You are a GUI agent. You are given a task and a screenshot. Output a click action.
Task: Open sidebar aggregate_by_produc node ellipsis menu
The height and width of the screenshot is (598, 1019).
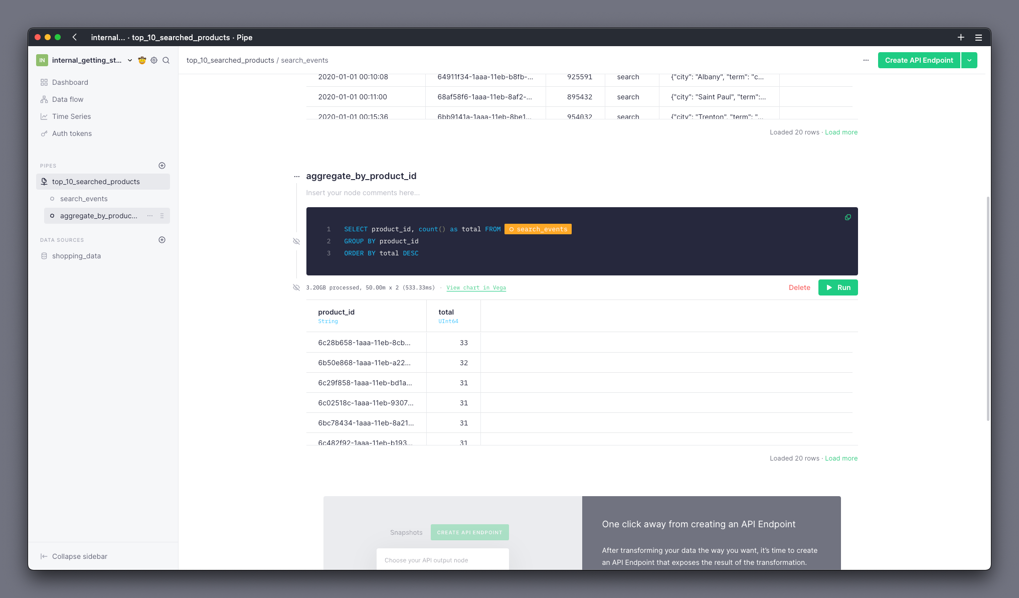(150, 216)
